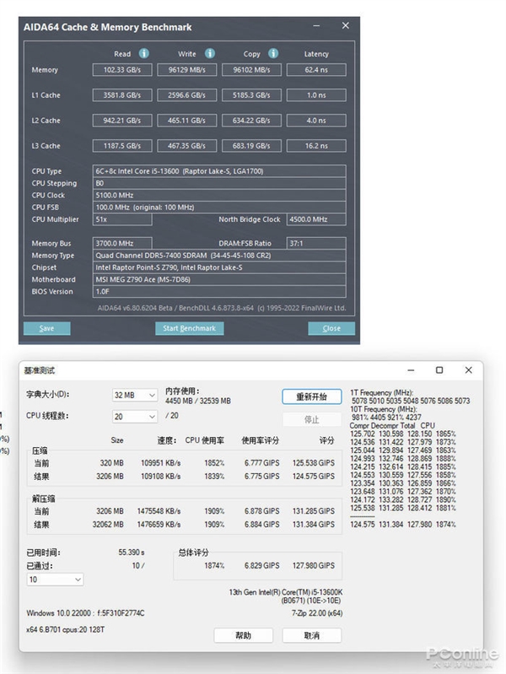Minimize the AIDA64 benchmark window

316,26
